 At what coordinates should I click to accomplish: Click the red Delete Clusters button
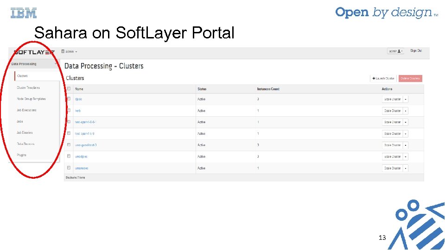pyautogui.click(x=410, y=79)
